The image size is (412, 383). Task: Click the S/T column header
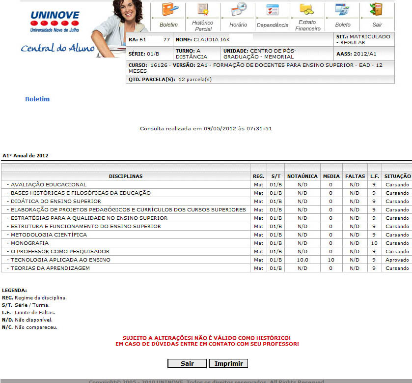click(x=275, y=176)
